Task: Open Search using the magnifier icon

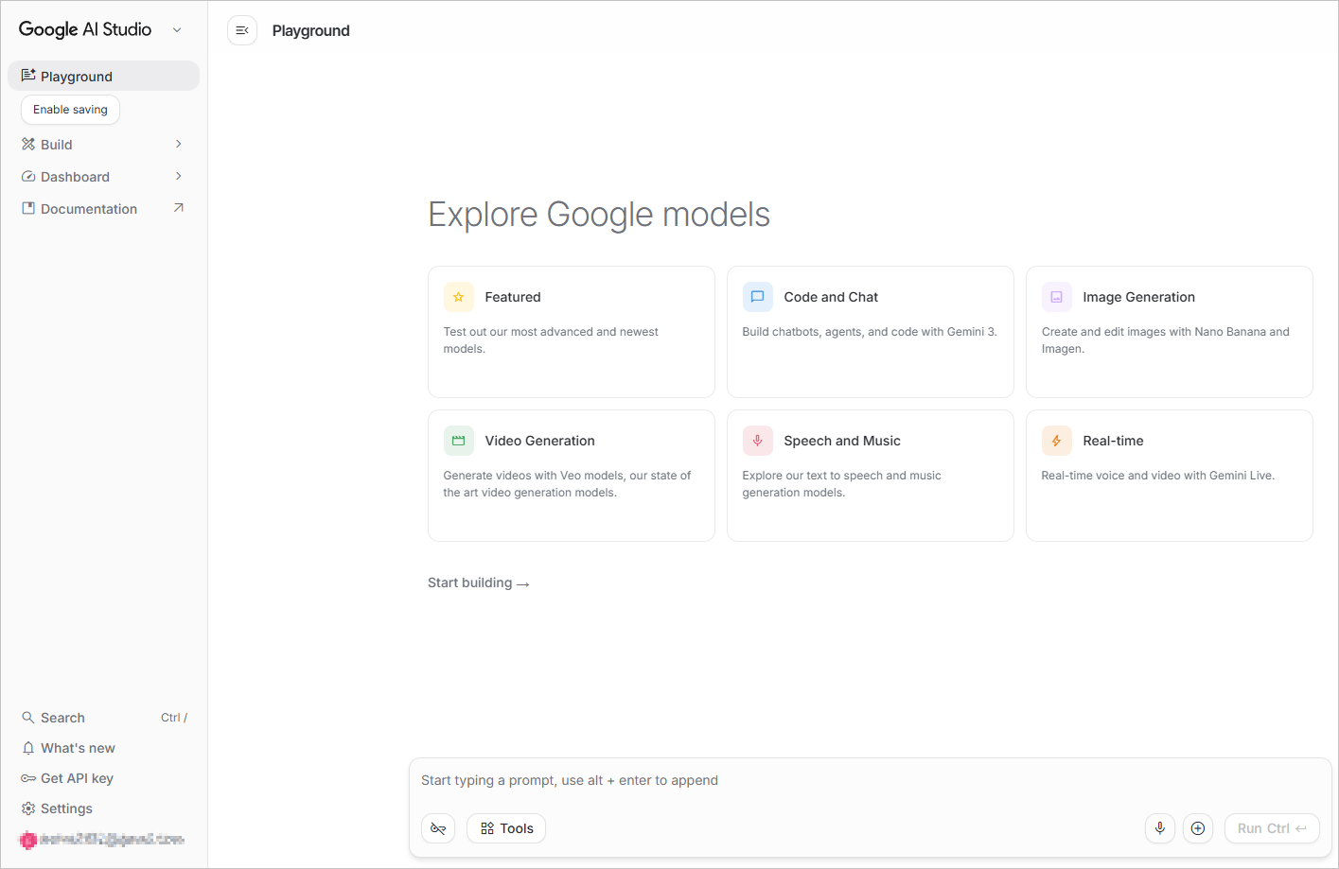Action: 28,717
